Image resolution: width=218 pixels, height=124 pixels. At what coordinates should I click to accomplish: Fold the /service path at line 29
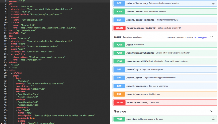(8, 73)
